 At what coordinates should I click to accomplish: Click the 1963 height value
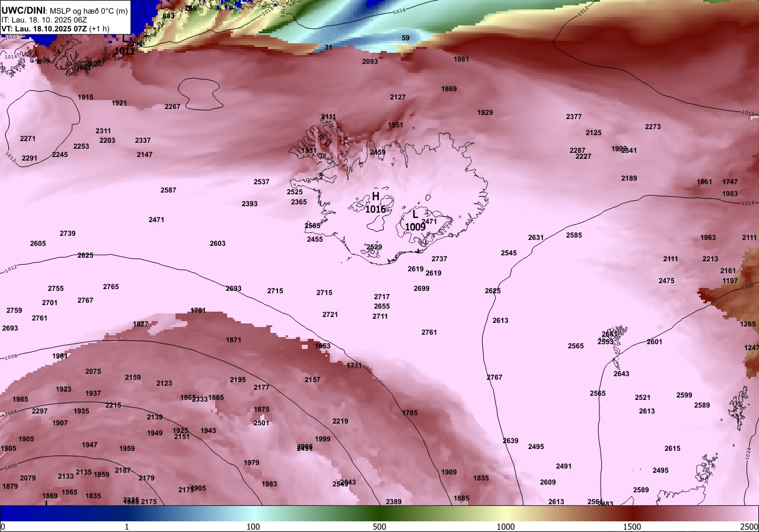click(x=708, y=238)
